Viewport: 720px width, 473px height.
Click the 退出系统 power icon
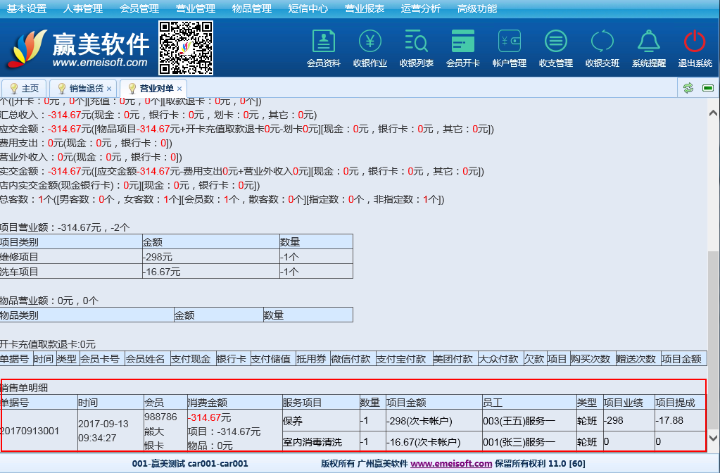coord(695,43)
